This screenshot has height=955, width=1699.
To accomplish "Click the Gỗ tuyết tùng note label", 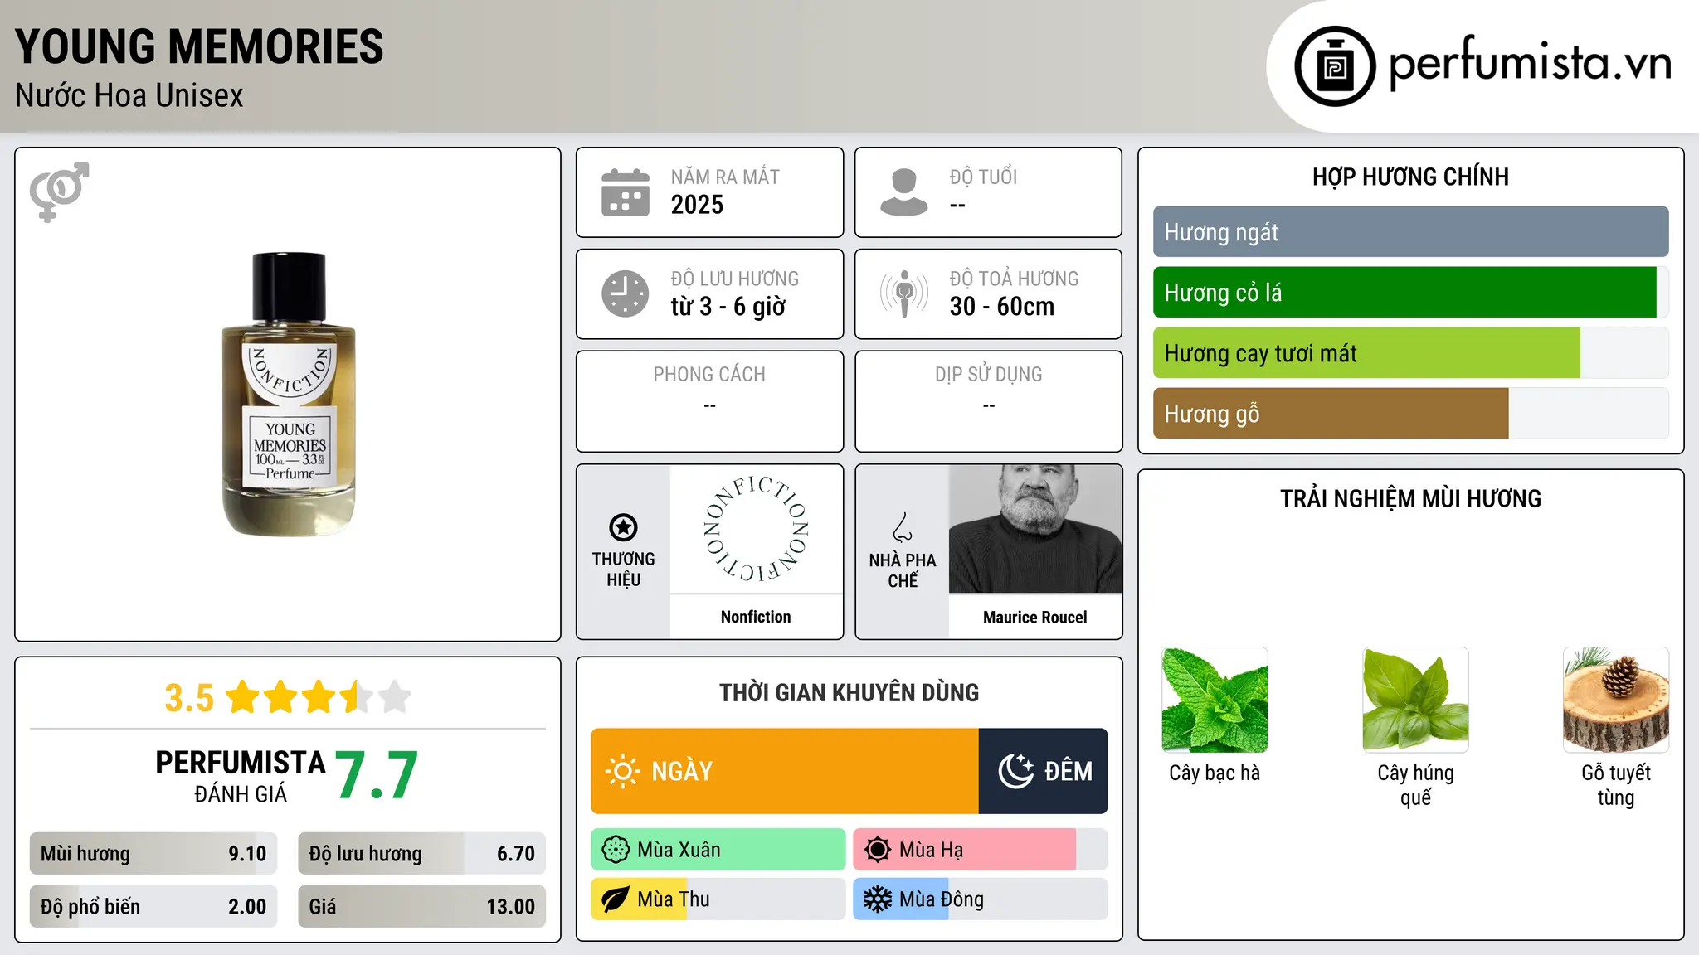I will click(x=1616, y=785).
